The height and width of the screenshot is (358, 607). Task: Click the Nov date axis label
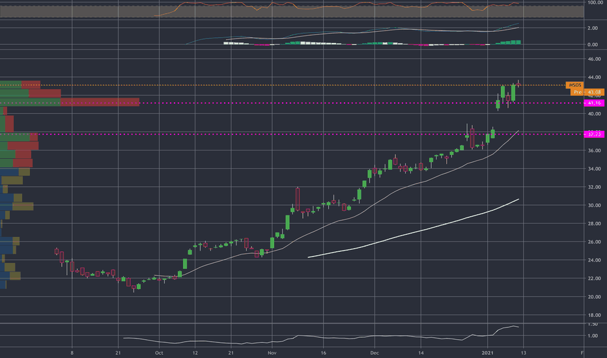tap(272, 353)
